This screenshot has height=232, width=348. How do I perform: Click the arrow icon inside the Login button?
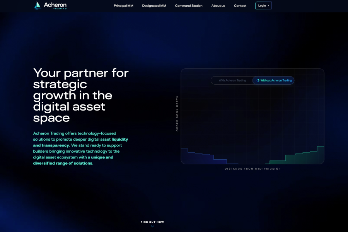269,5
